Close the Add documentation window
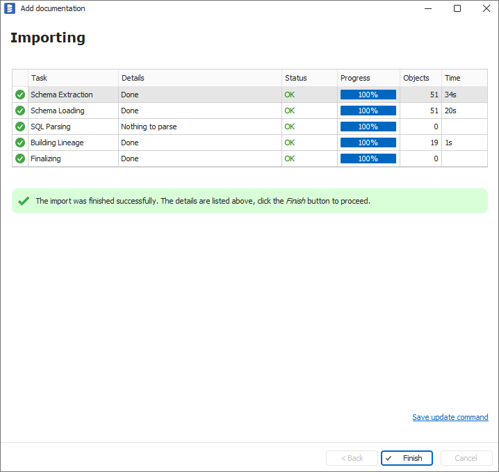This screenshot has width=499, height=472. (486, 8)
